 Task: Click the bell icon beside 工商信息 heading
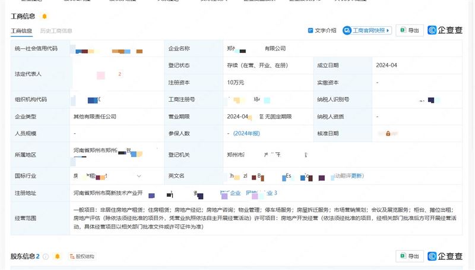(45, 17)
